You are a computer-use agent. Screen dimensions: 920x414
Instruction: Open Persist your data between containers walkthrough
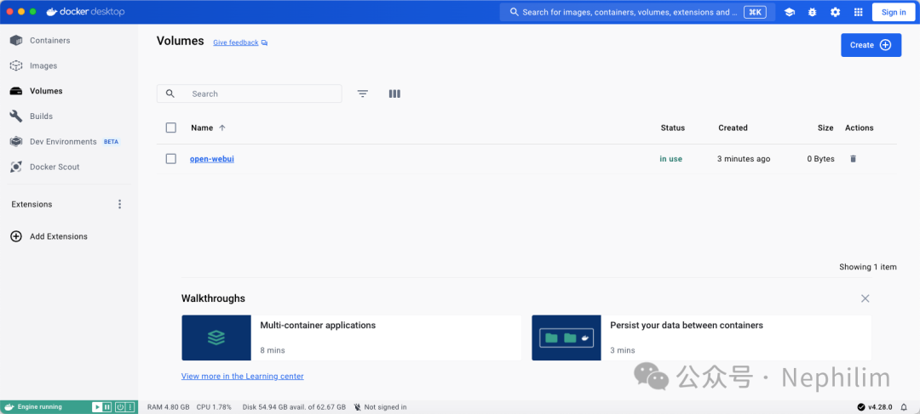702,337
